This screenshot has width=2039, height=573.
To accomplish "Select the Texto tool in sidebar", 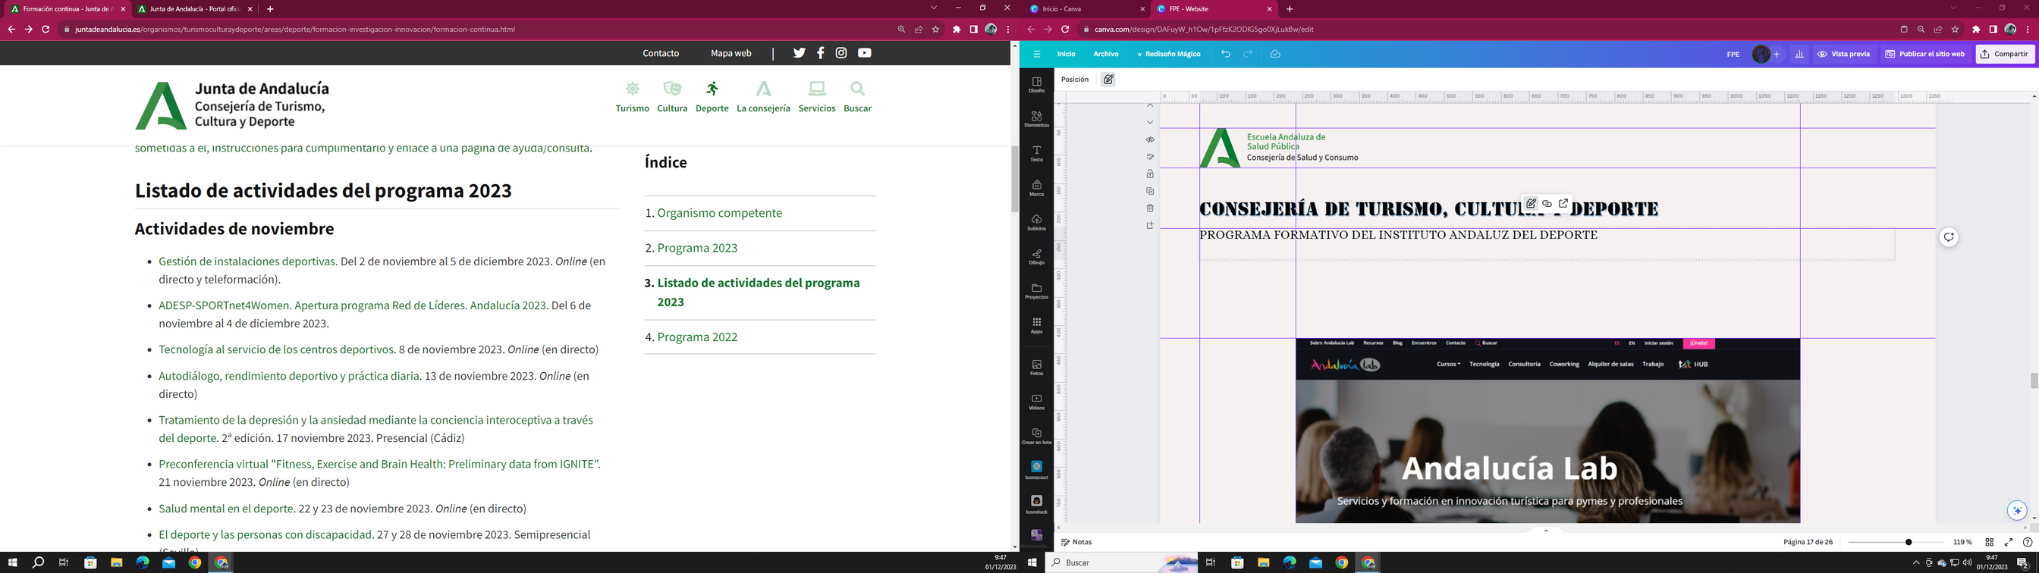I will (x=1036, y=153).
